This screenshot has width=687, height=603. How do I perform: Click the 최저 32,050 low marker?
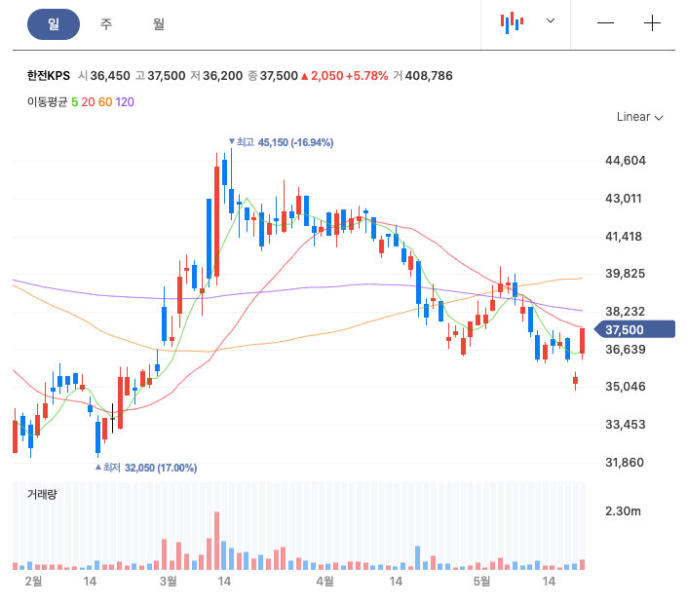146,468
